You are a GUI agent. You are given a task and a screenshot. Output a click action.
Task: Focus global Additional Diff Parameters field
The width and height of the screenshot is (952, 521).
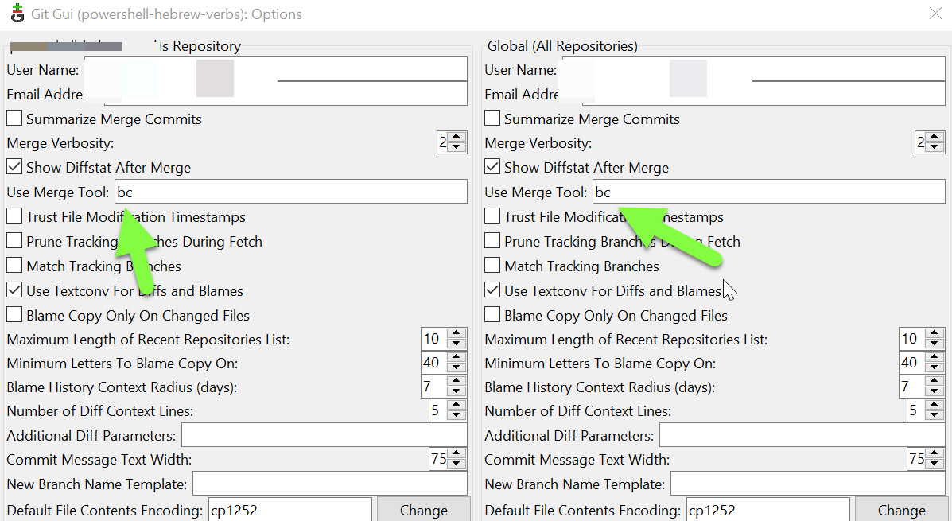(802, 435)
